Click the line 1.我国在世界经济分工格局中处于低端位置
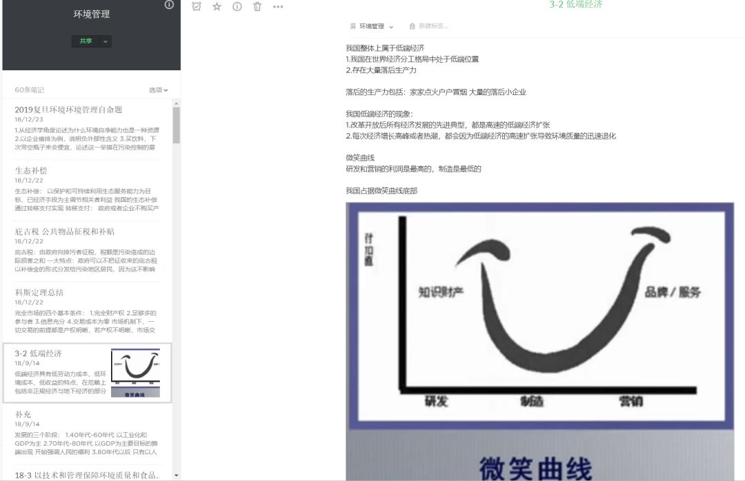Viewport: 745px width, 481px height. point(413,59)
